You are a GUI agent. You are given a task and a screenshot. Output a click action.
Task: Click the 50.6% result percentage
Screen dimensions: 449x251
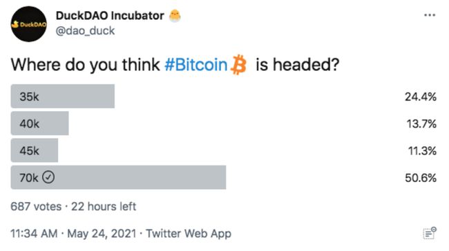click(421, 178)
